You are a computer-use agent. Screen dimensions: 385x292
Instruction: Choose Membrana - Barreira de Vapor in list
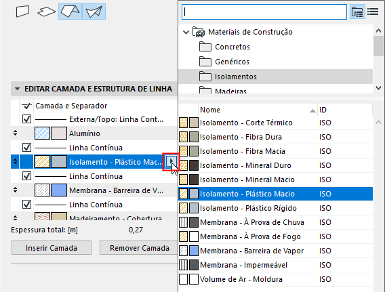coord(275,251)
